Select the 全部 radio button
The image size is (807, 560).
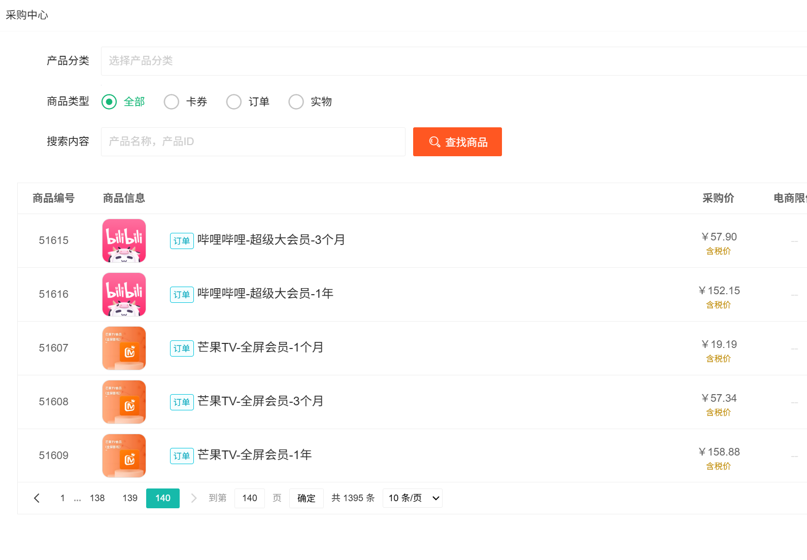[109, 102]
